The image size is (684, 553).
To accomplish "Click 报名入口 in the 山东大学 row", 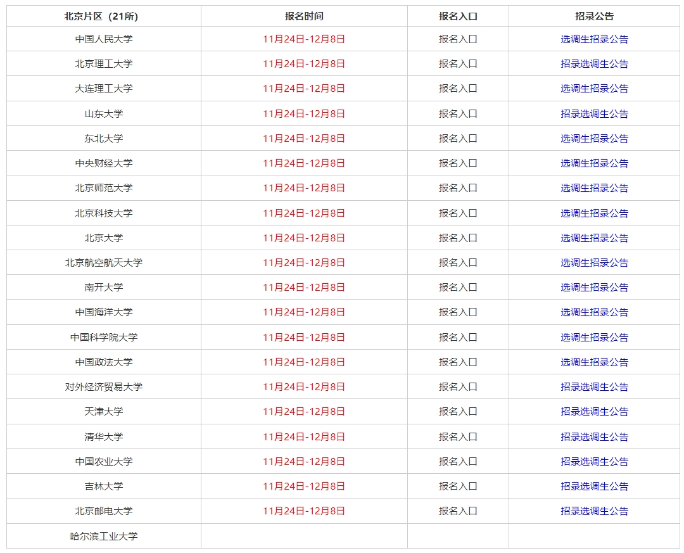I will (458, 114).
